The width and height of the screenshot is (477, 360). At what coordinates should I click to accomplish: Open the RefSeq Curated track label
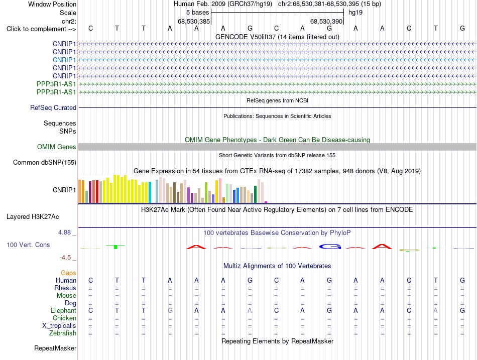[53, 108]
